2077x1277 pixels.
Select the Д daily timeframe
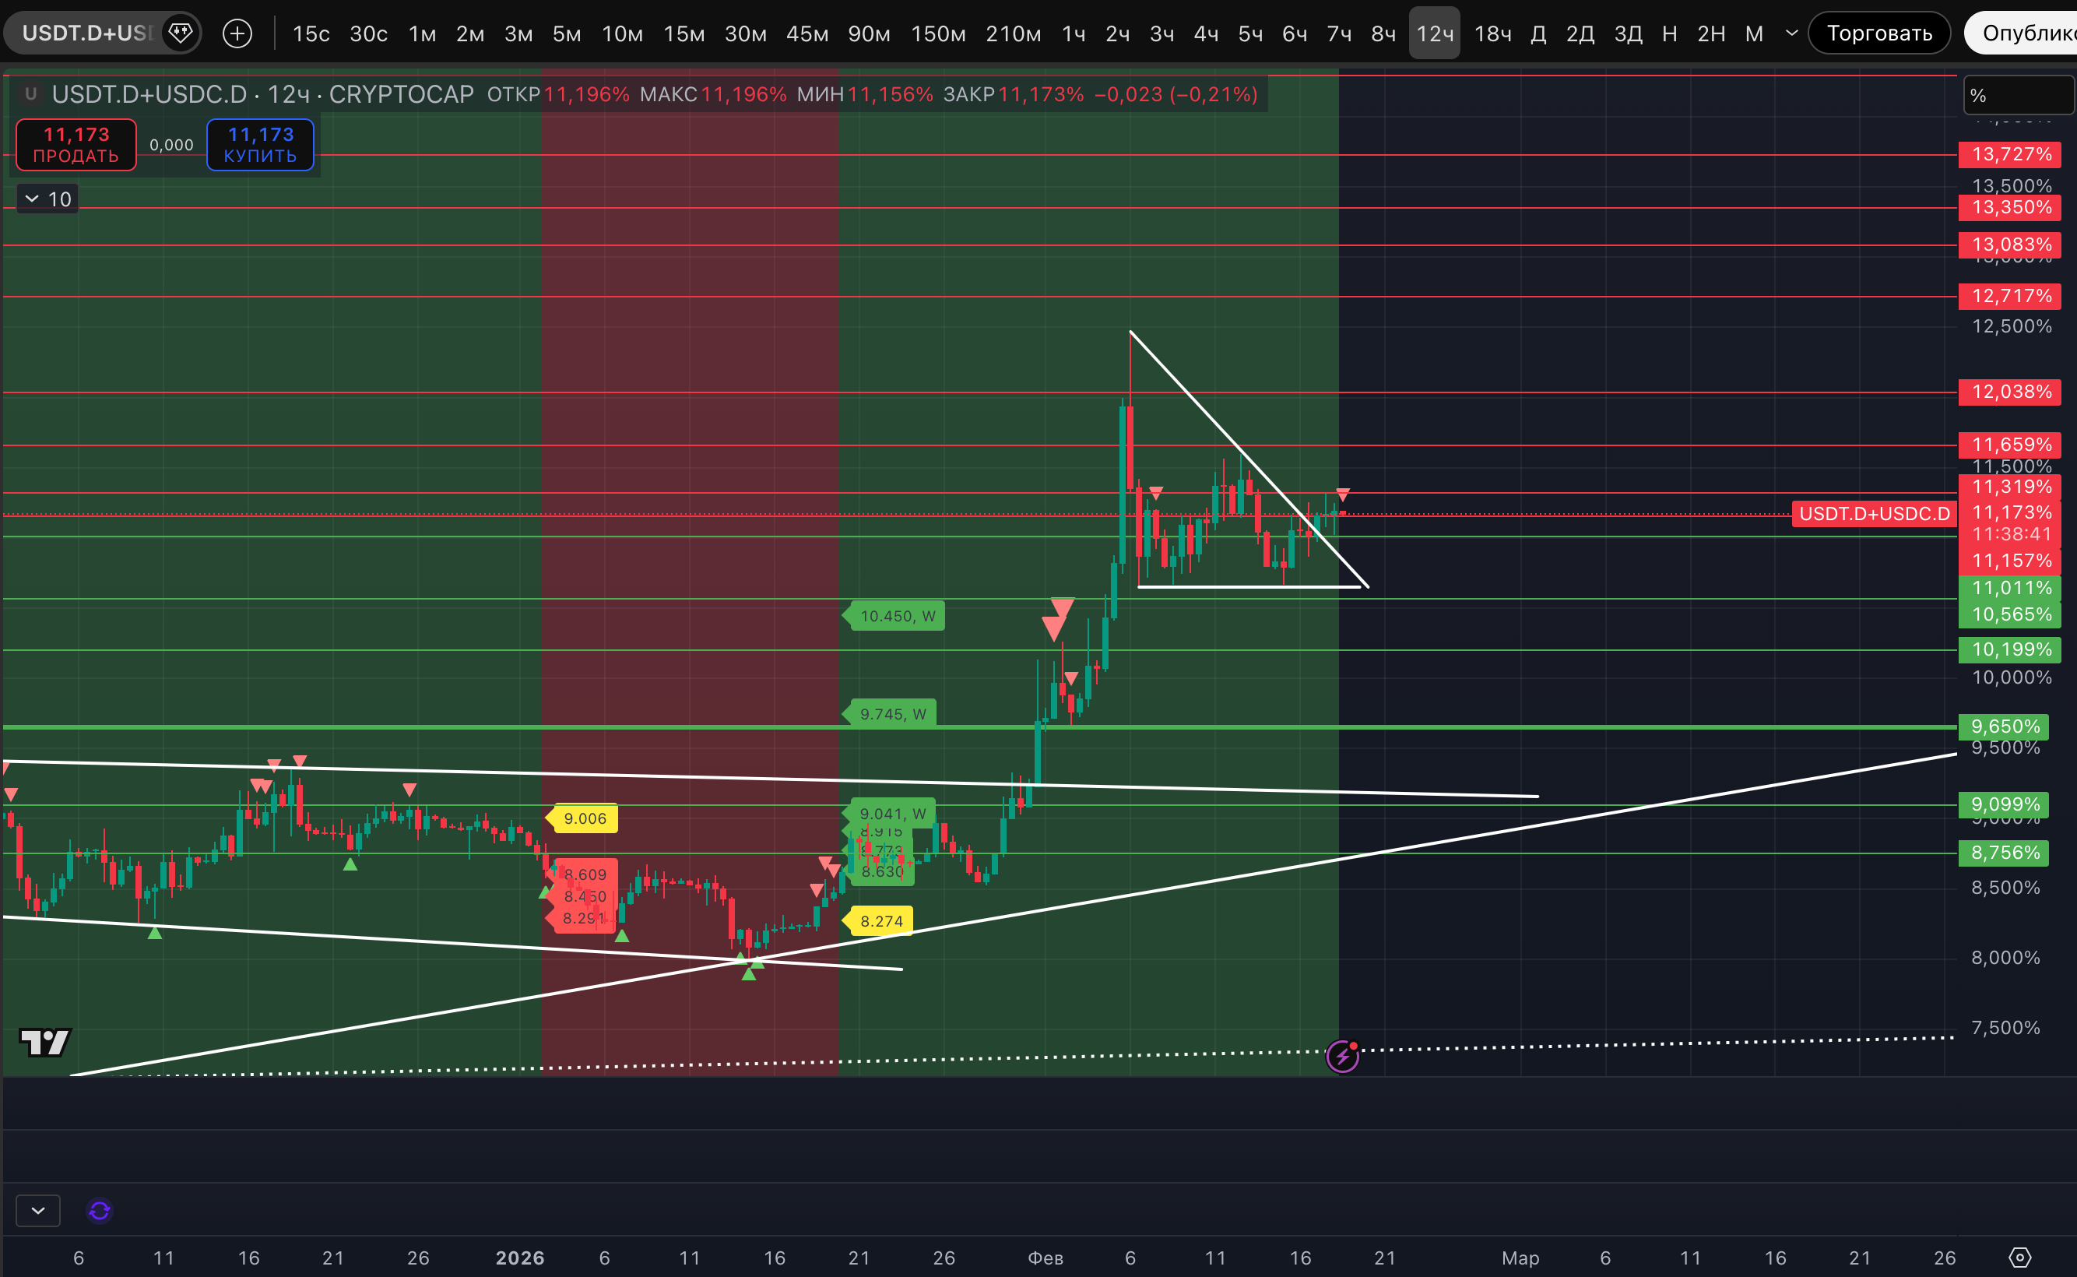(x=1538, y=33)
